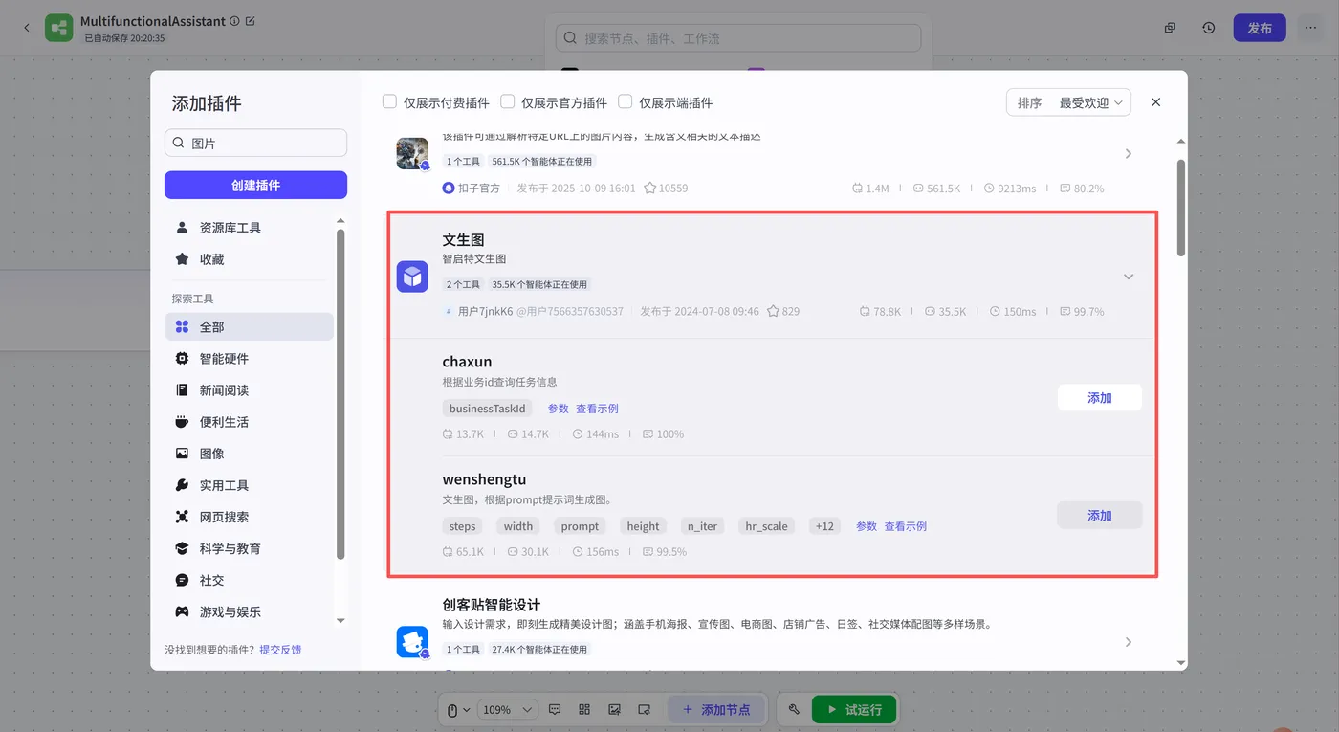Check 仅展示官方插件 filter
This screenshot has height=732, width=1339.
click(507, 100)
